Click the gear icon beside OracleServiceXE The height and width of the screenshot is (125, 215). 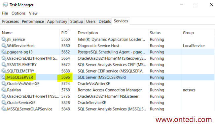tap(4, 103)
